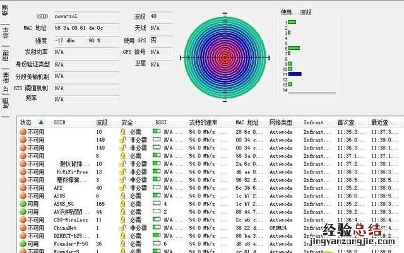Viewport: 404px width, 253px height.
Task: Click the lock icon in the AP2 row
Action: 124,187
